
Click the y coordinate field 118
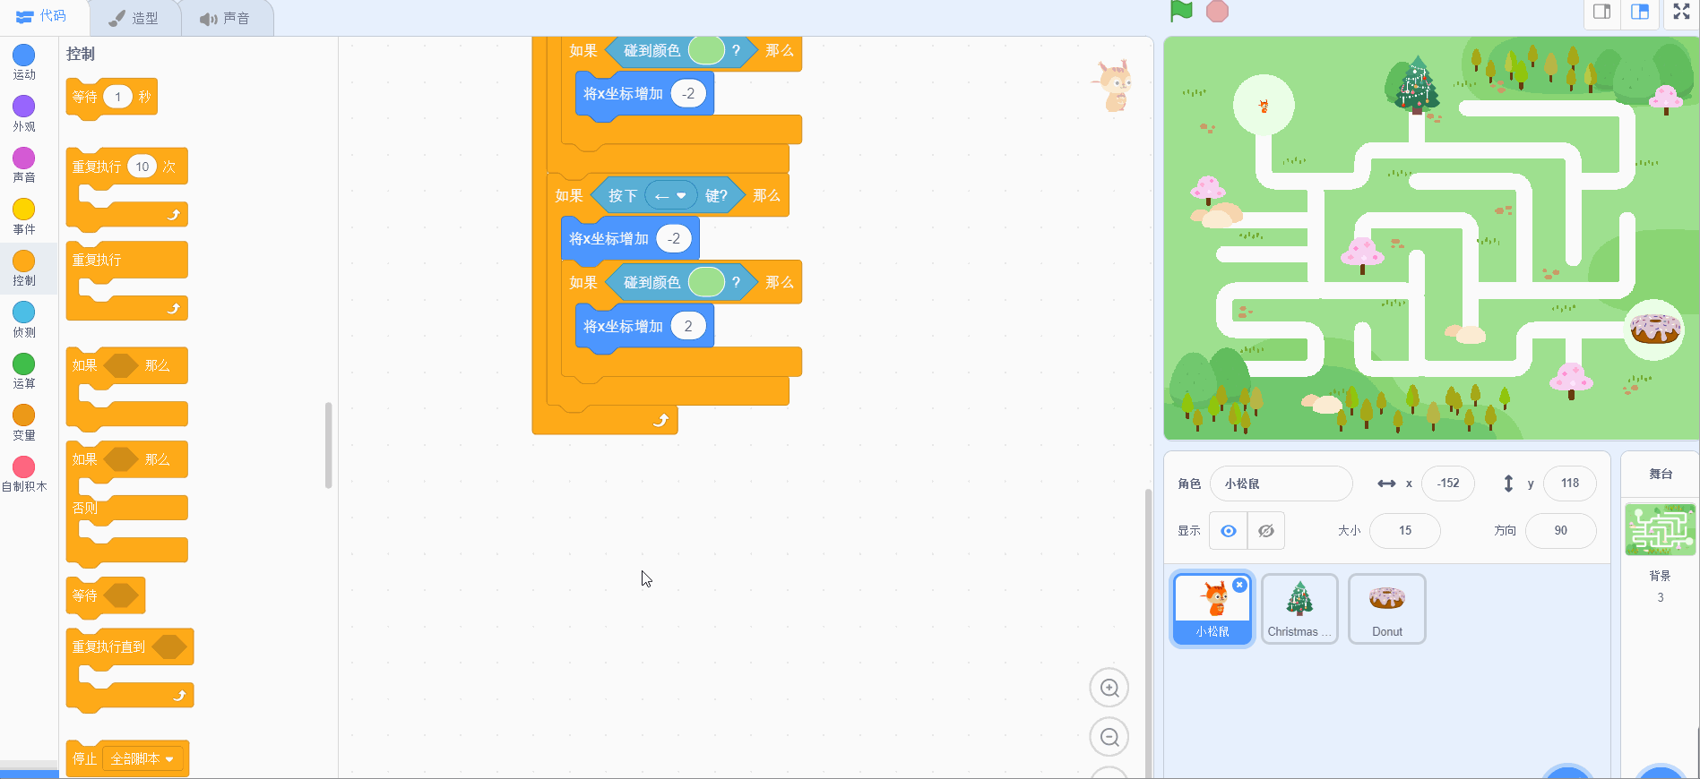tap(1570, 484)
